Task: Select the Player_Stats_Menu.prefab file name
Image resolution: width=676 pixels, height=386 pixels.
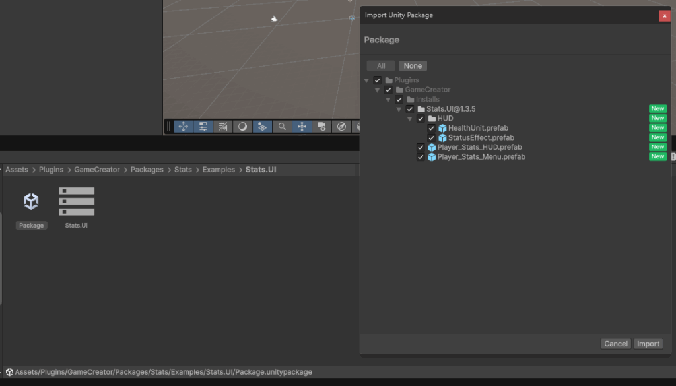Action: tap(481, 157)
